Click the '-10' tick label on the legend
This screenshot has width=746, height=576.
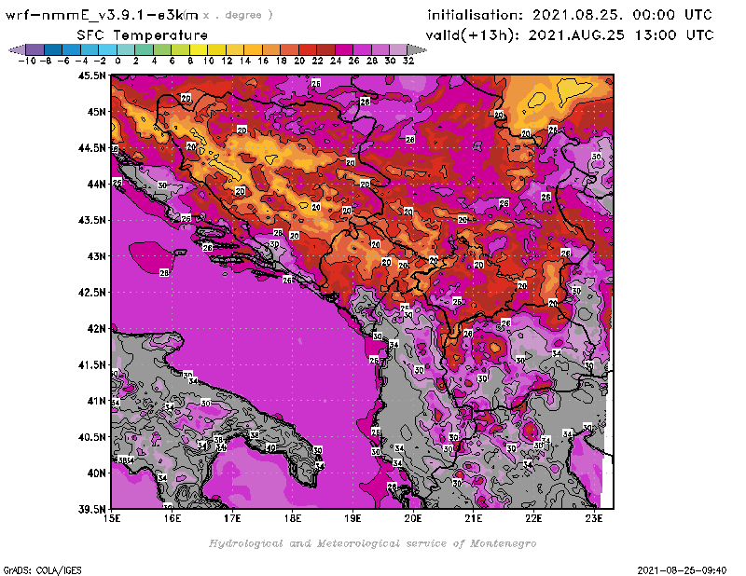[27, 62]
